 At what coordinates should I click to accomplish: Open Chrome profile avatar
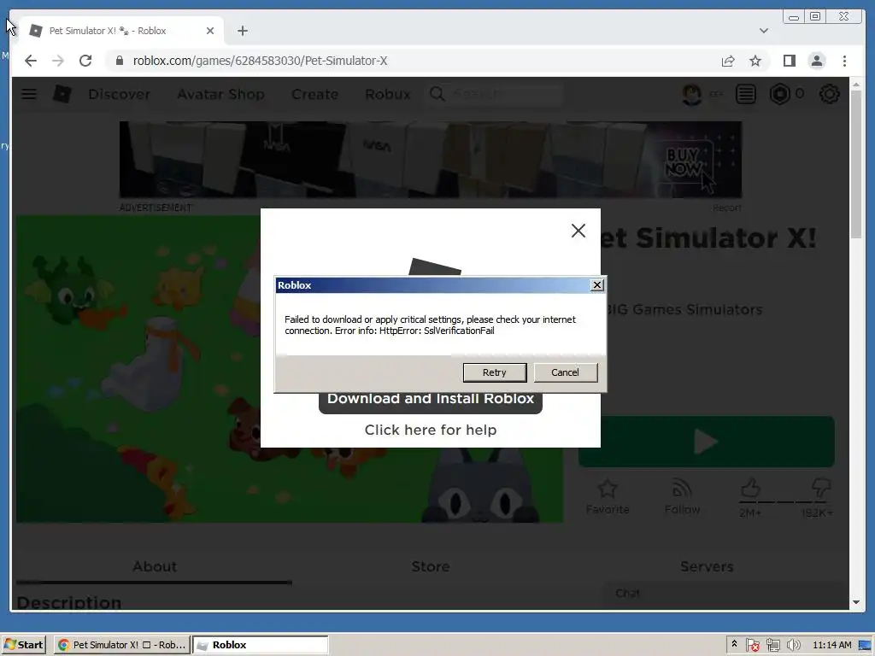click(x=817, y=61)
